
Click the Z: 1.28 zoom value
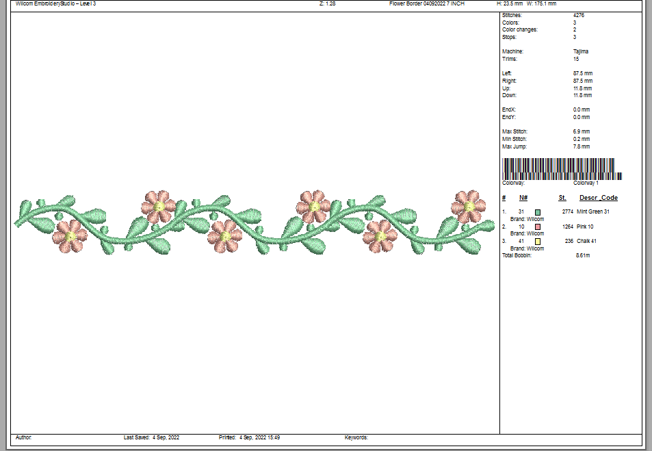point(327,3)
